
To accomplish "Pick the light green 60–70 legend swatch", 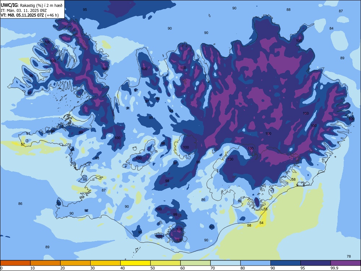I will tap(195, 263).
